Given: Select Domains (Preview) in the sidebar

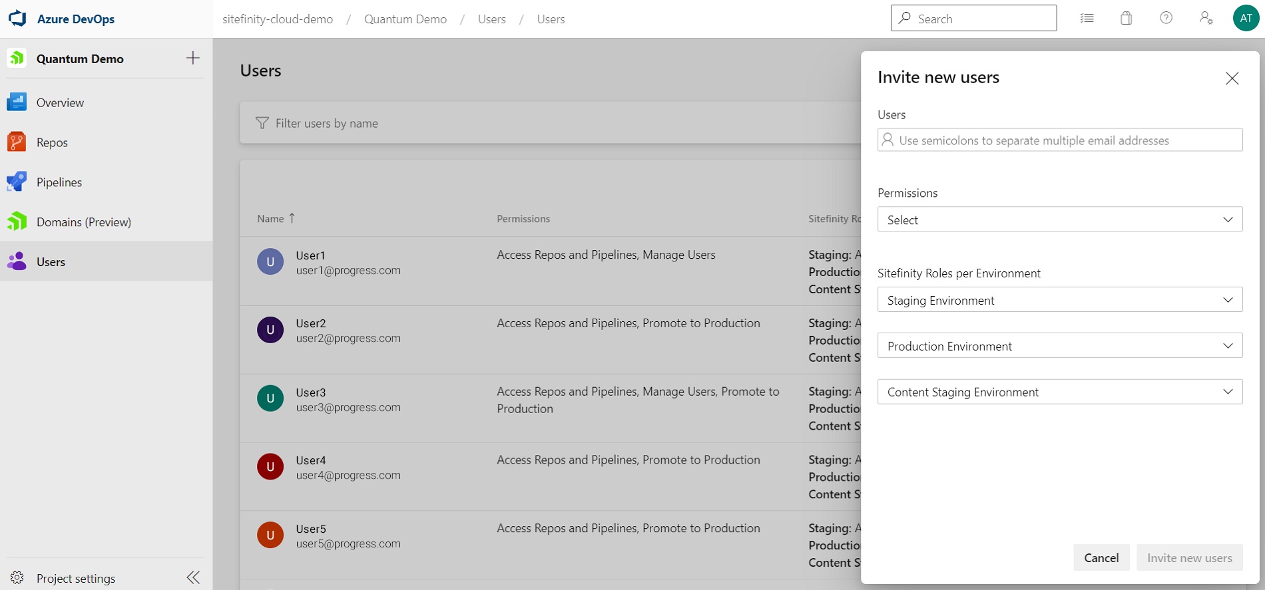Looking at the screenshot, I should click(x=83, y=222).
